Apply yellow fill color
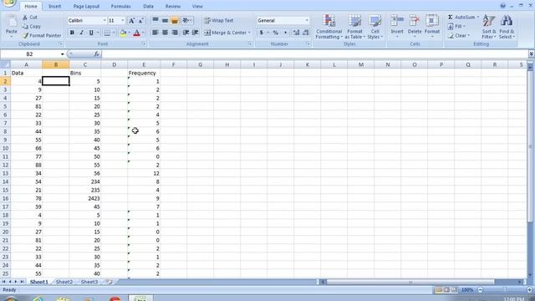 tap(123, 33)
